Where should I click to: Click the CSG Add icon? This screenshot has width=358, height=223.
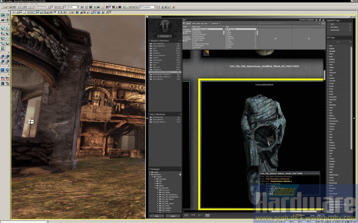3,57
